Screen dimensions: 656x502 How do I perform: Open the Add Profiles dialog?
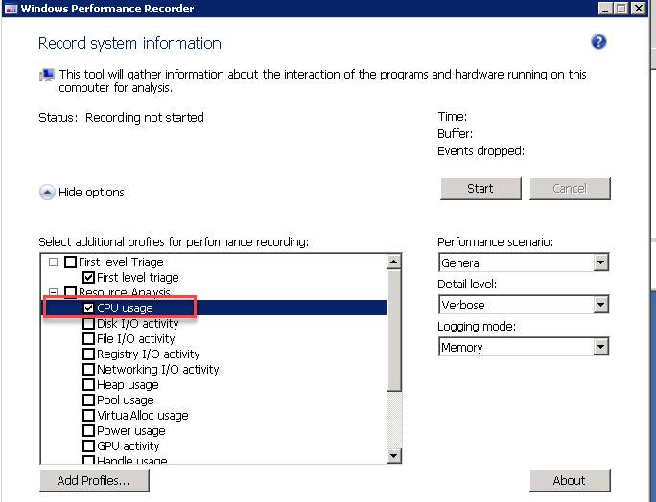pyautogui.click(x=94, y=481)
